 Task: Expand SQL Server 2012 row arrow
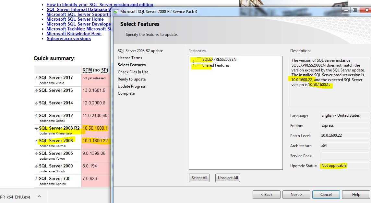coord(36,116)
